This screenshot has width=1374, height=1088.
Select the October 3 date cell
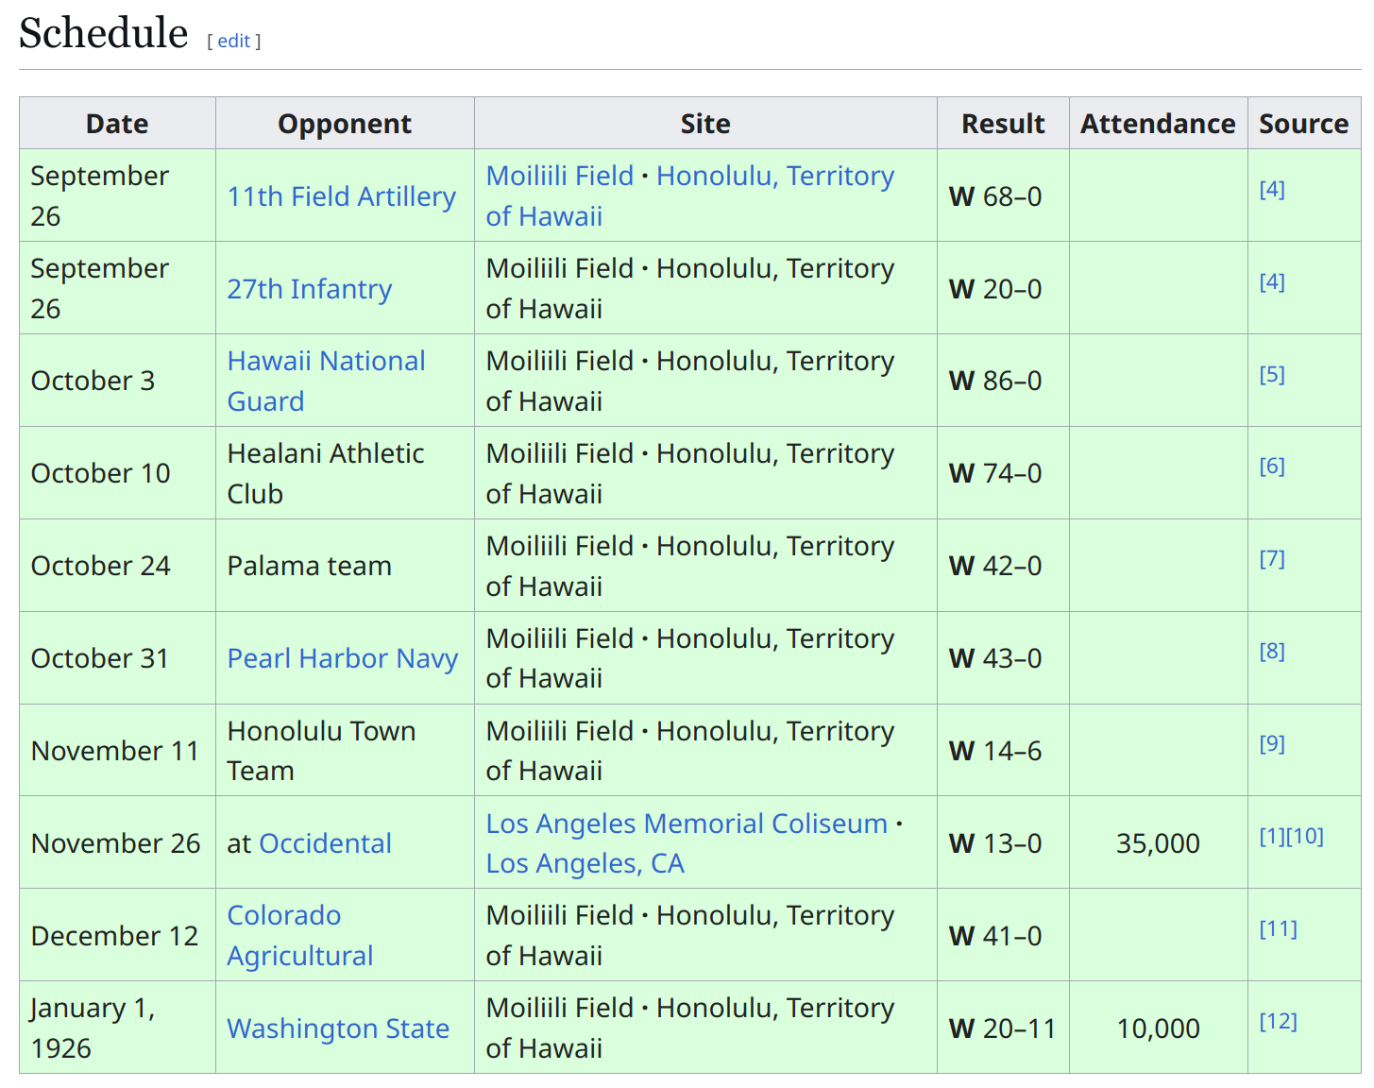tap(117, 381)
